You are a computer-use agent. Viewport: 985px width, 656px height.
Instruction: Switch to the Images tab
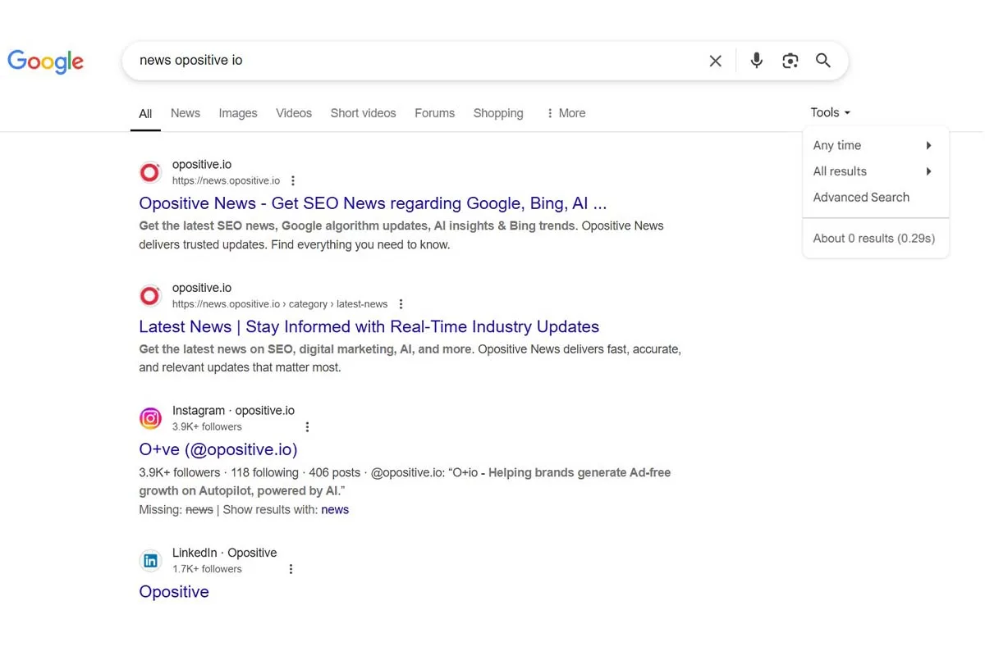point(238,113)
